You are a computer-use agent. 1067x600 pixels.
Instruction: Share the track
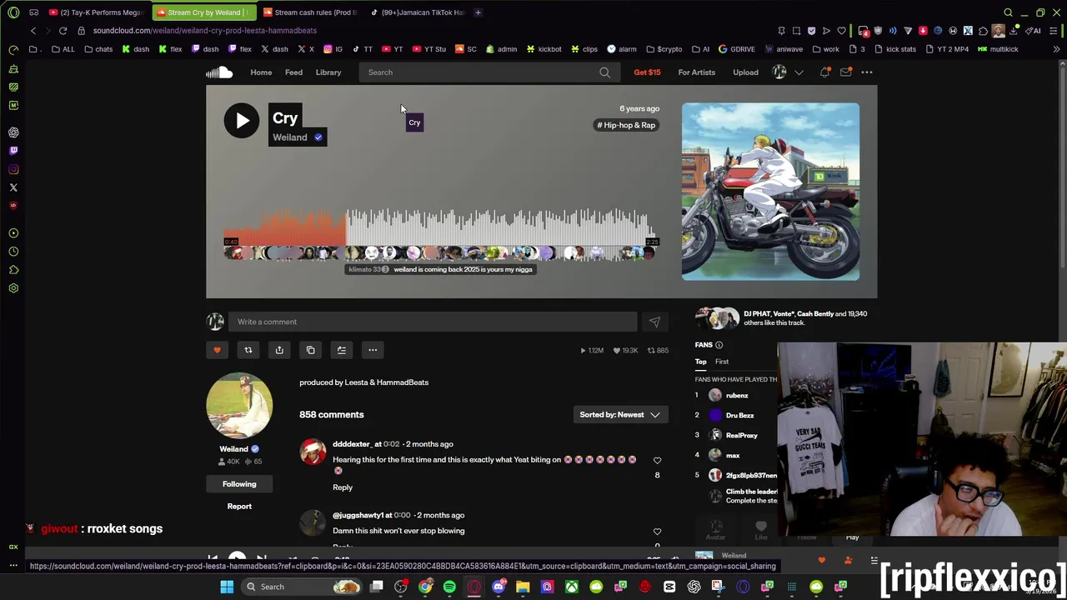[x=279, y=350]
